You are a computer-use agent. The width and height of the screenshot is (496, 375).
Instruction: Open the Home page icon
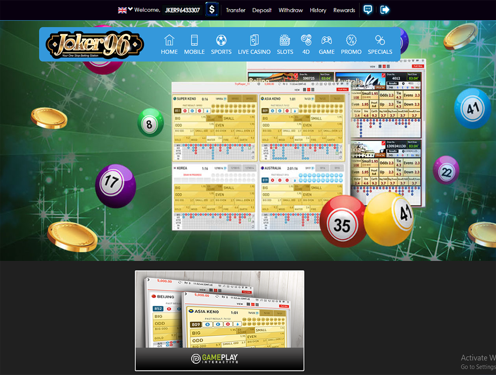click(169, 40)
